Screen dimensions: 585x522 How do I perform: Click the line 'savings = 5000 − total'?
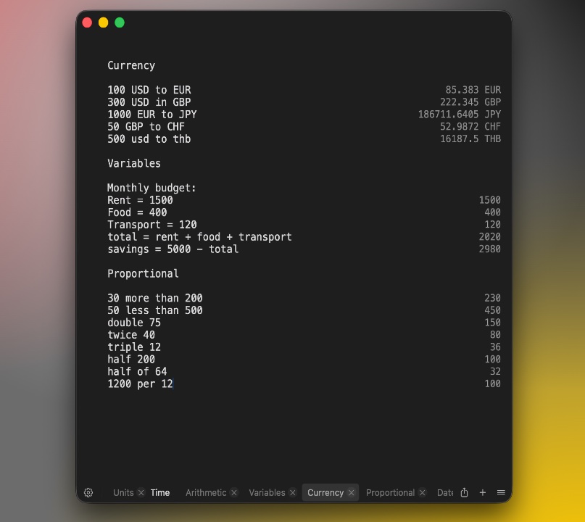[173, 249]
